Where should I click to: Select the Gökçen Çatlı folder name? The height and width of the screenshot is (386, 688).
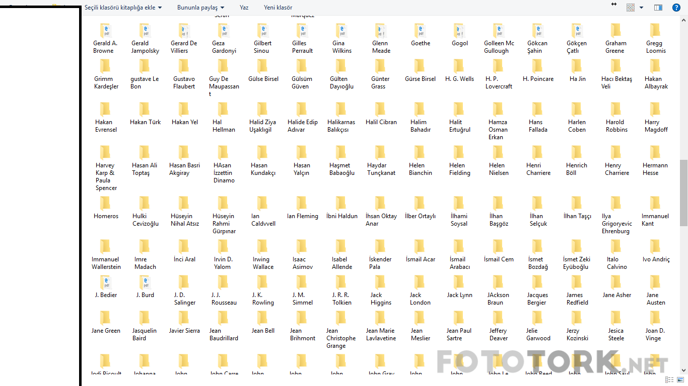coord(577,47)
